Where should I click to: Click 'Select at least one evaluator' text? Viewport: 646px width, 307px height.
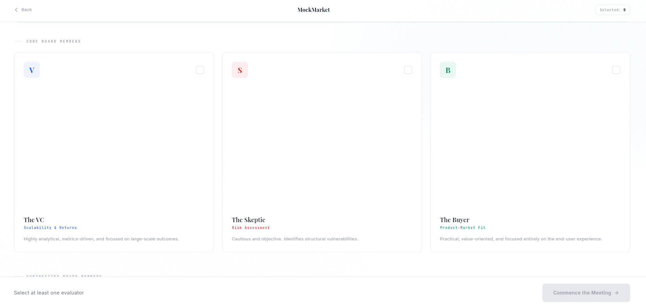pyautogui.click(x=49, y=293)
